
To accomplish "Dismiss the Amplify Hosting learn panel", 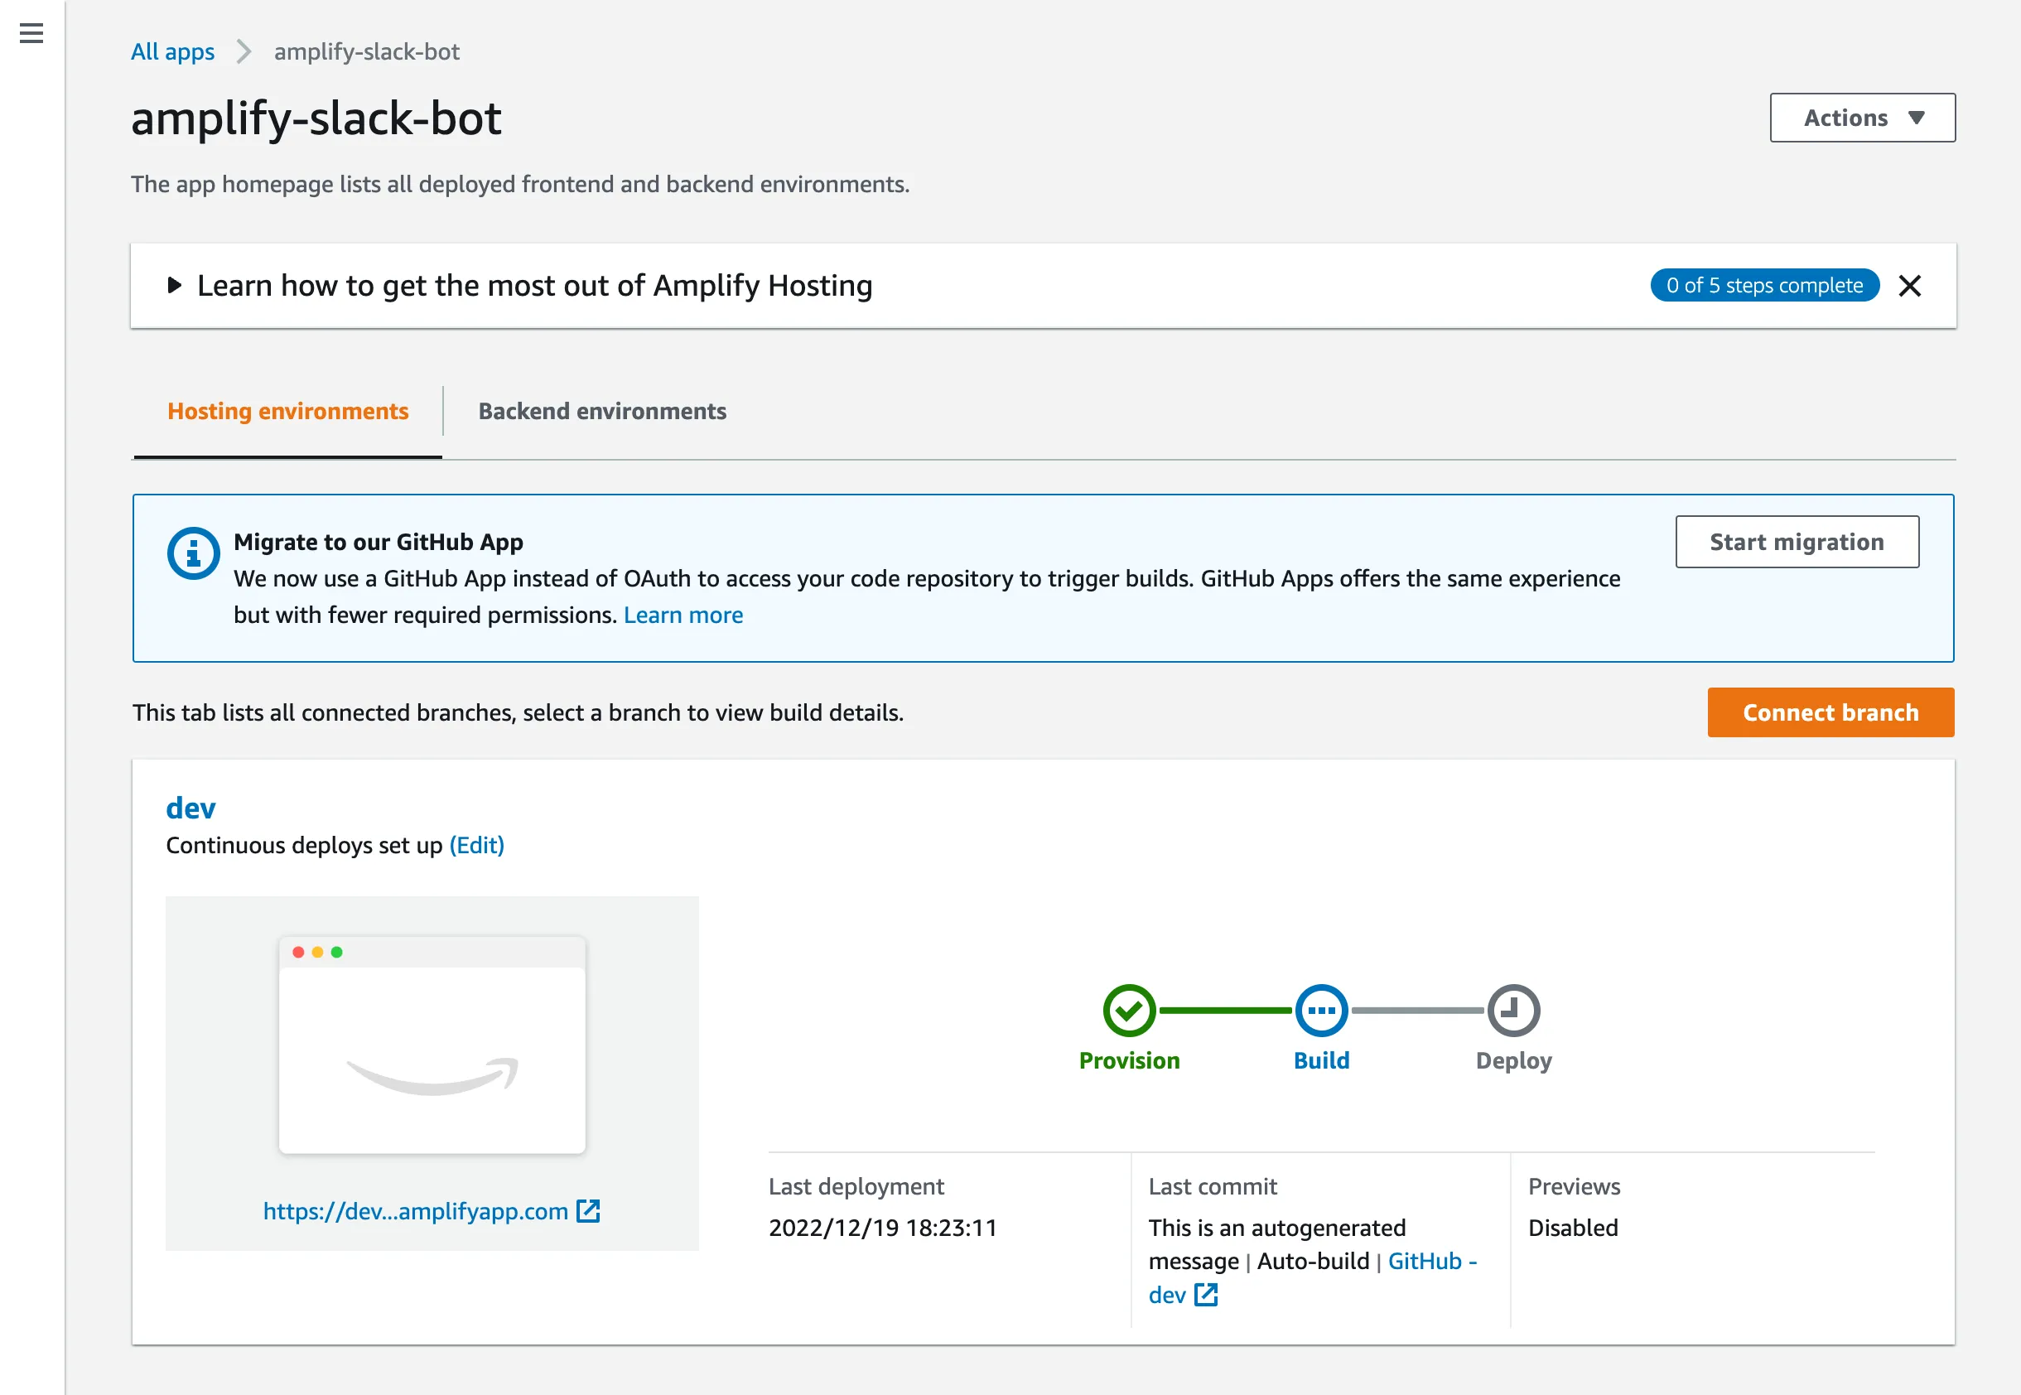I will (1910, 286).
